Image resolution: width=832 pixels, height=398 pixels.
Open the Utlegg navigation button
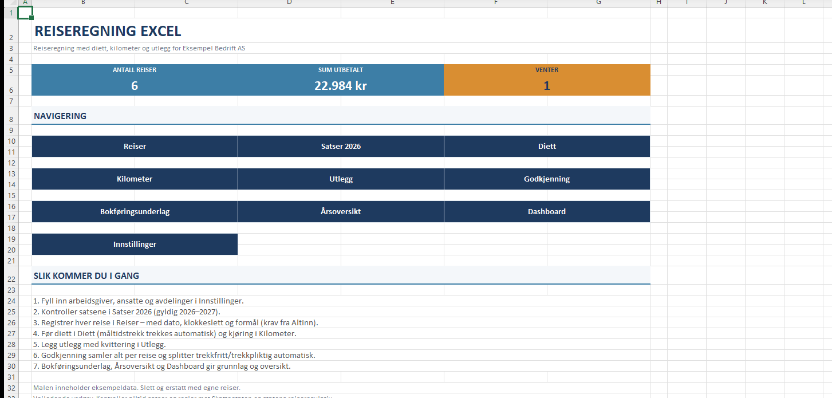(x=341, y=179)
